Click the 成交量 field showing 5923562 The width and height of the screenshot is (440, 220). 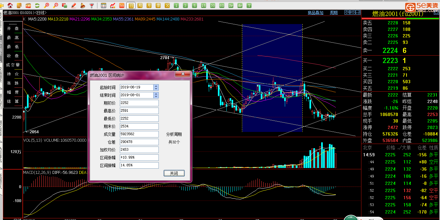click(x=139, y=134)
